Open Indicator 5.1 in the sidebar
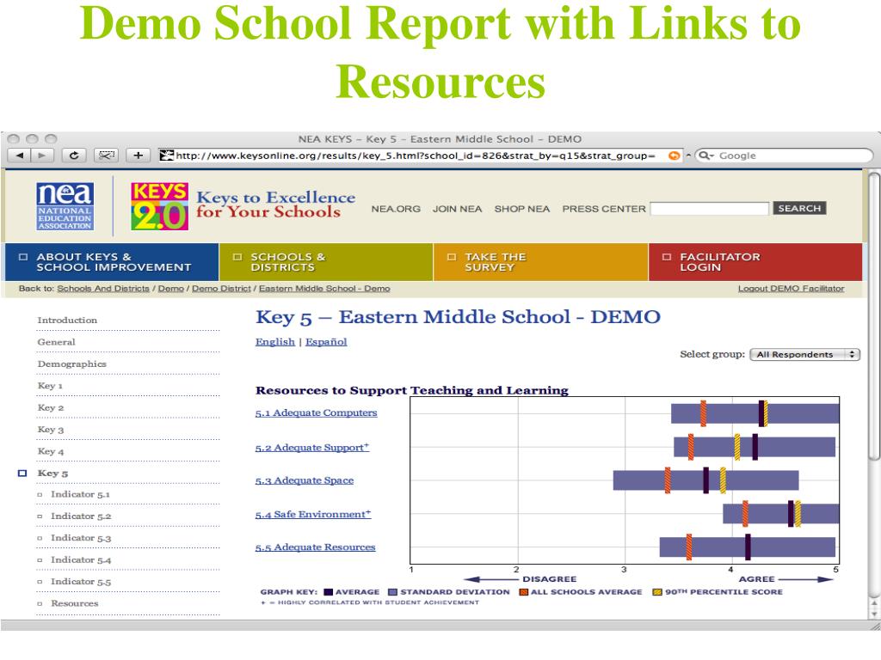The height and width of the screenshot is (660, 881). 80,494
